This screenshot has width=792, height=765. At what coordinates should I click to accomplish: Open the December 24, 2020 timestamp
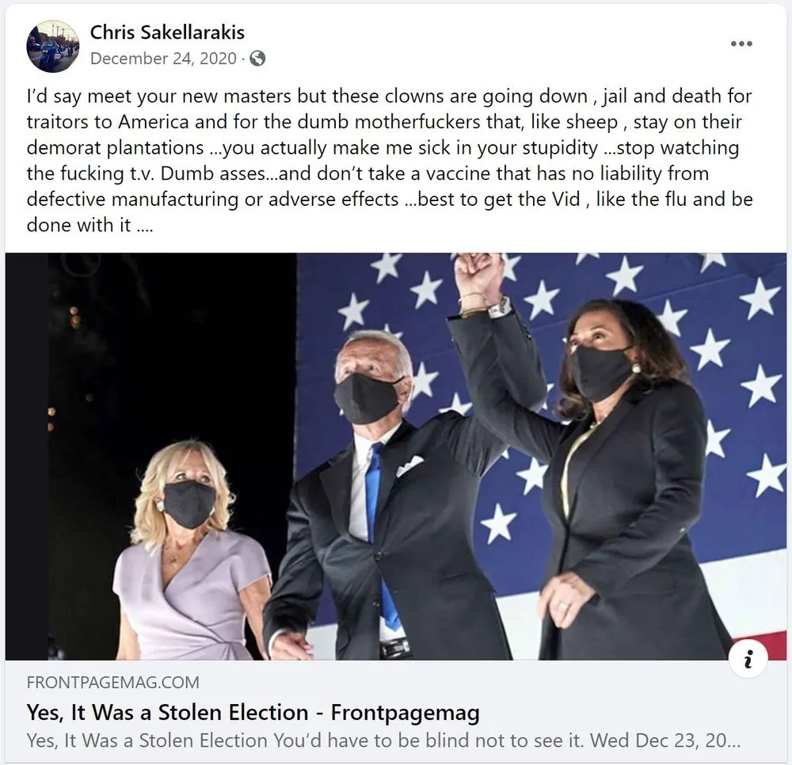pyautogui.click(x=163, y=59)
